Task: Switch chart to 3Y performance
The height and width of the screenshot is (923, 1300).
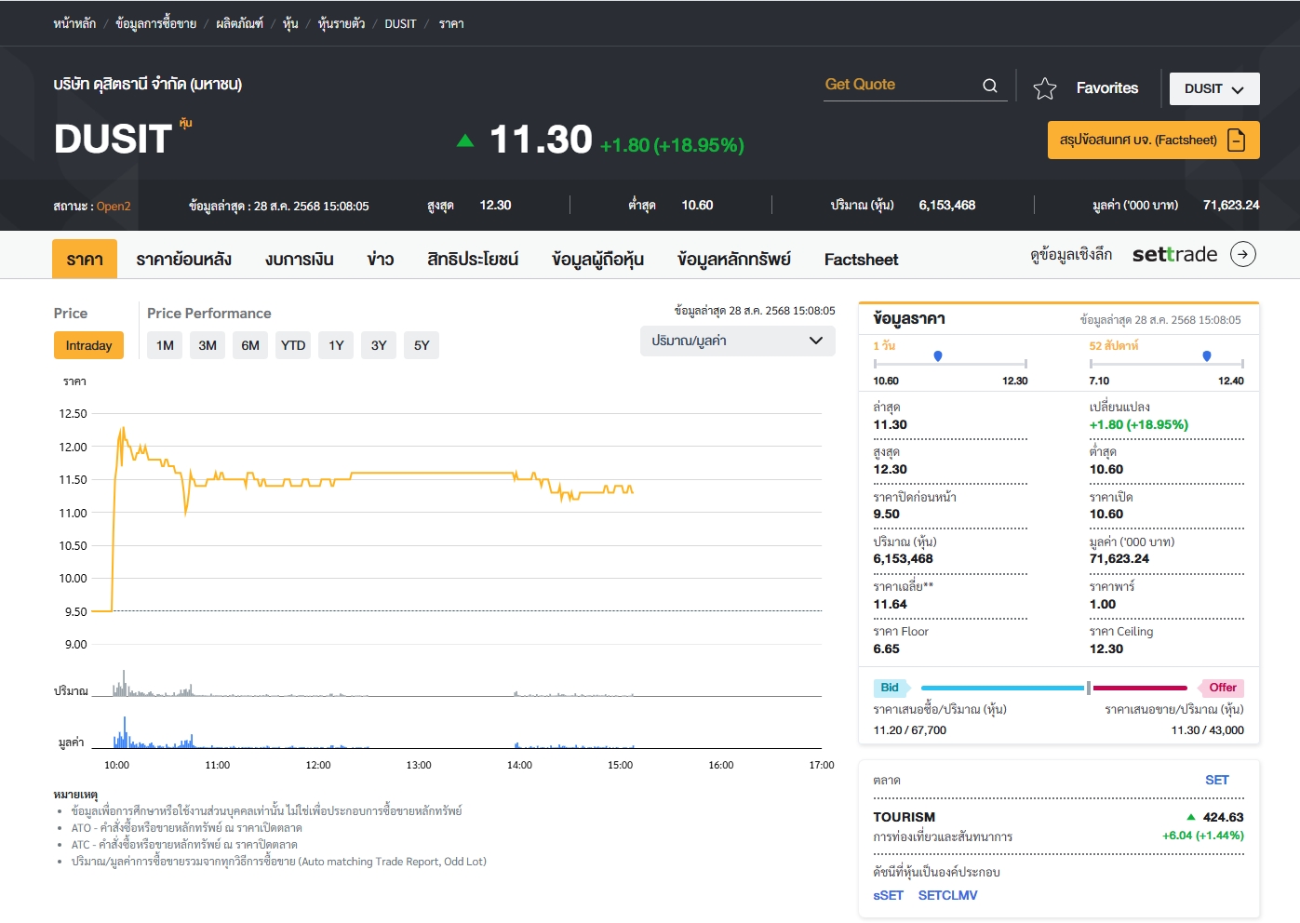Action: [379, 345]
